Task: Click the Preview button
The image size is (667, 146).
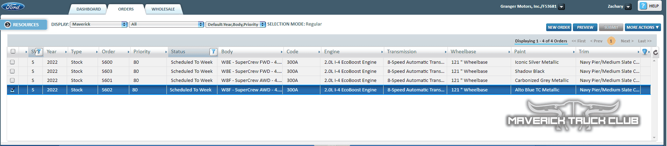Action: click(585, 27)
